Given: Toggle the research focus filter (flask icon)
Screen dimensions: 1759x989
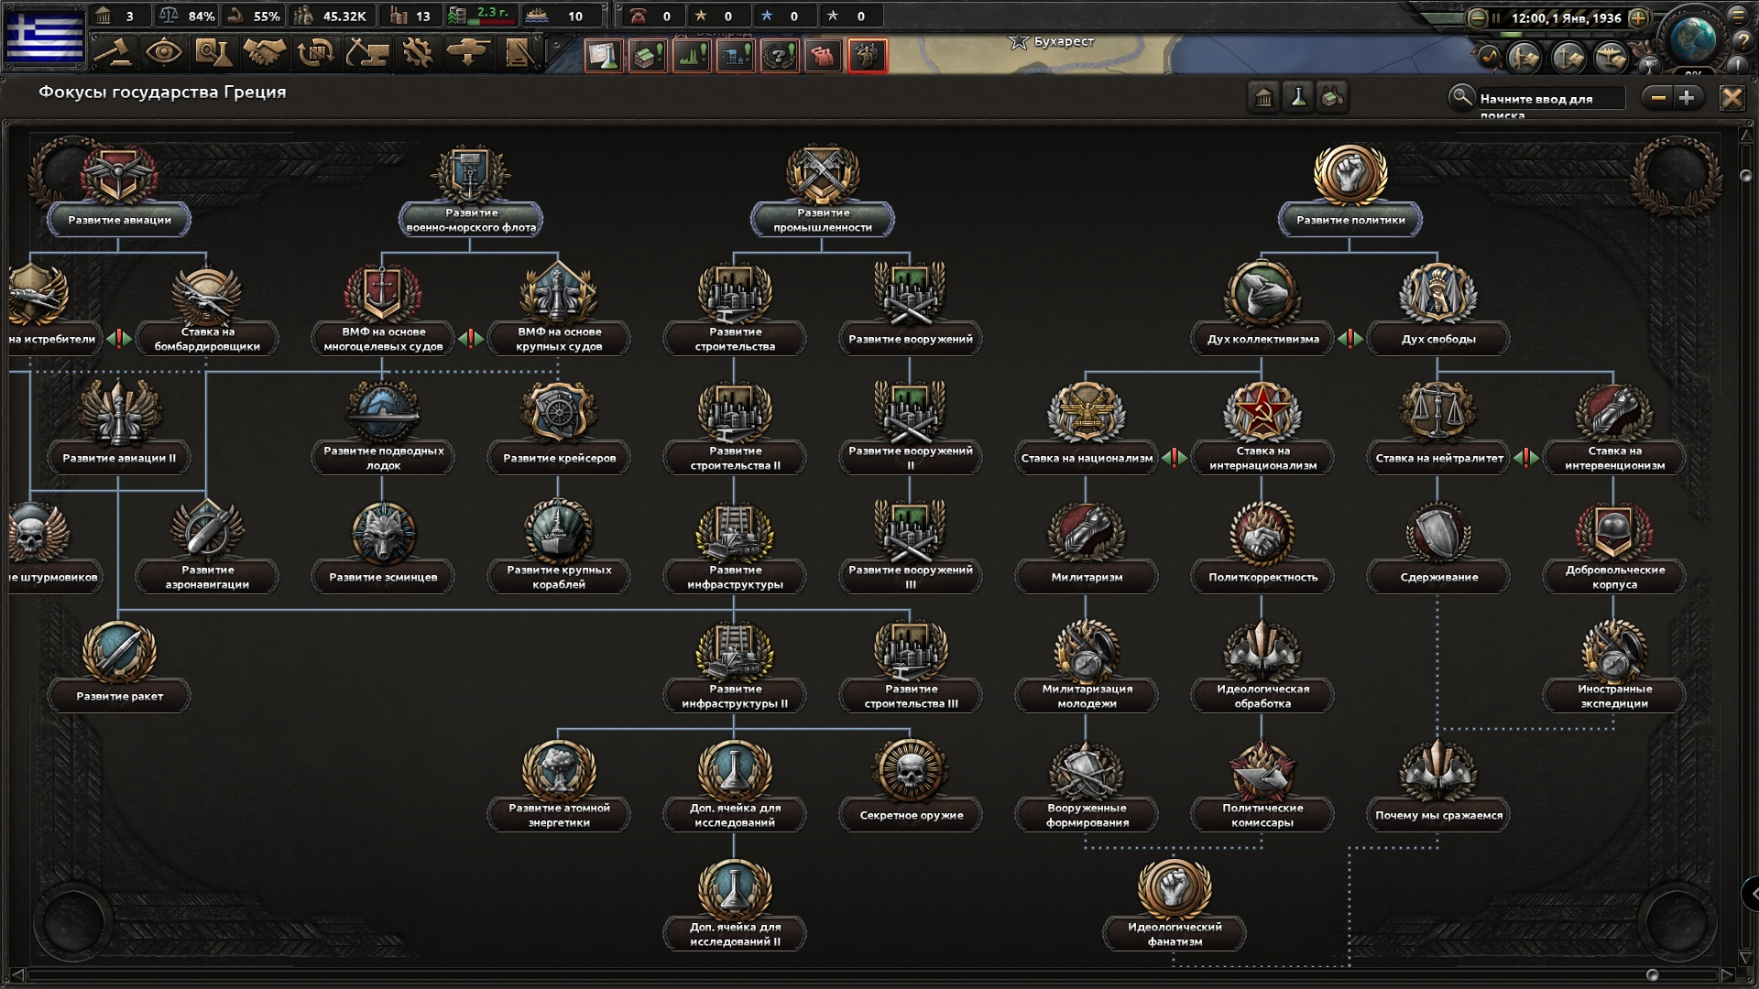Looking at the screenshot, I should [1298, 98].
